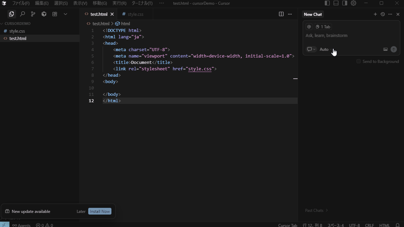This screenshot has width=404, height=227.
Task: Open the 選択(S) menu
Action: pos(61,3)
